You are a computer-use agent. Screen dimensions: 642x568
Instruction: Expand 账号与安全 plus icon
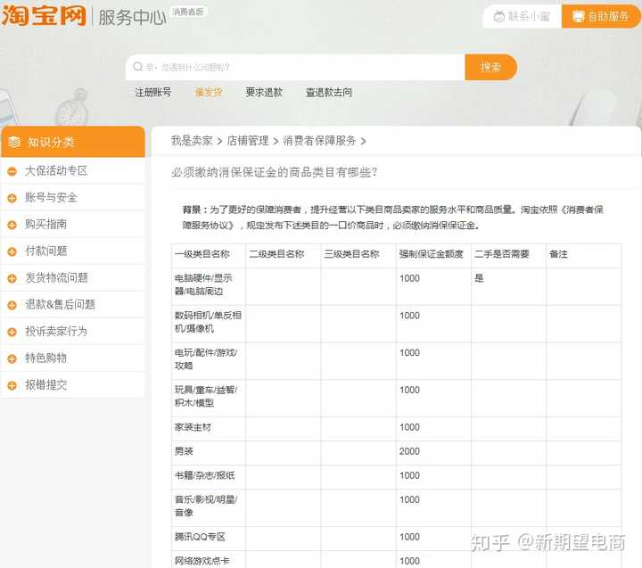pos(12,198)
